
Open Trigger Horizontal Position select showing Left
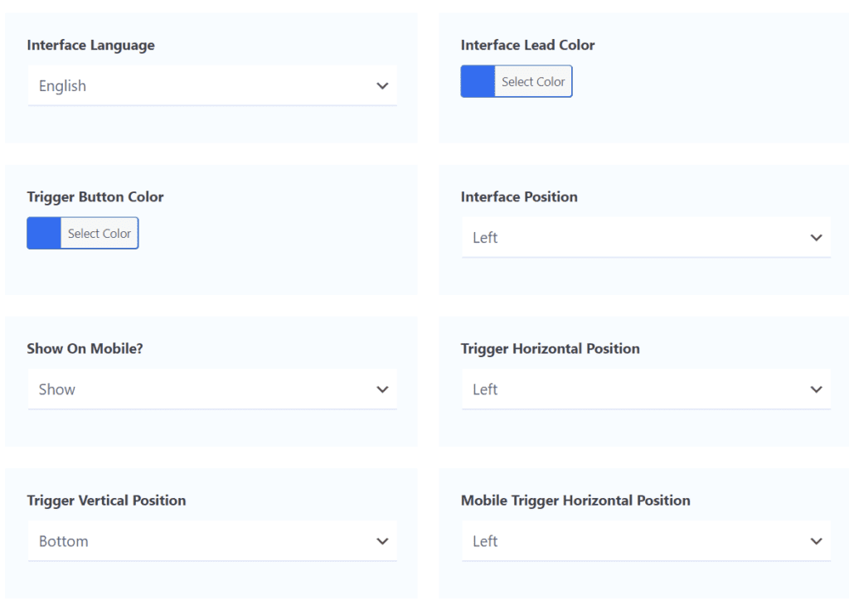646,390
